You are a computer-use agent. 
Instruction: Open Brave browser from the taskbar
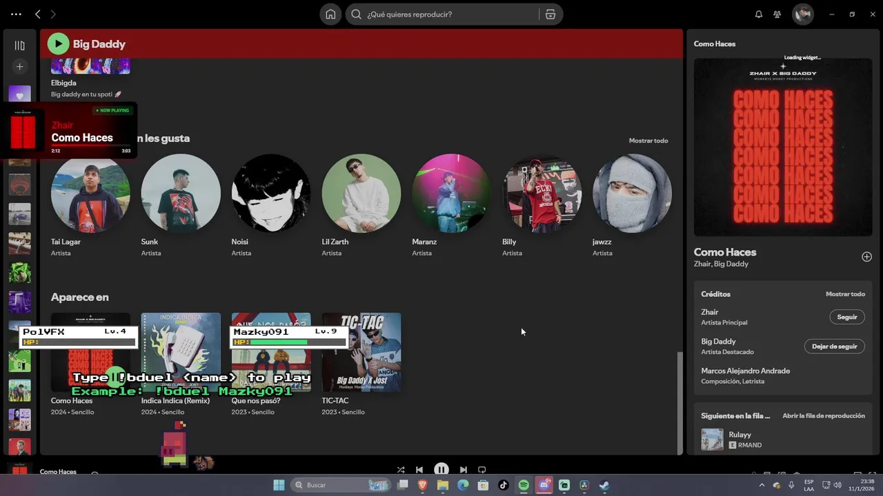pos(423,485)
